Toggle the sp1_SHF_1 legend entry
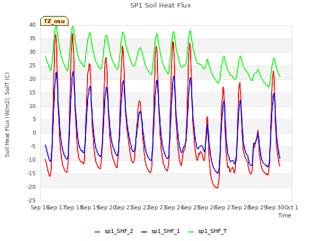 (x=160, y=231)
